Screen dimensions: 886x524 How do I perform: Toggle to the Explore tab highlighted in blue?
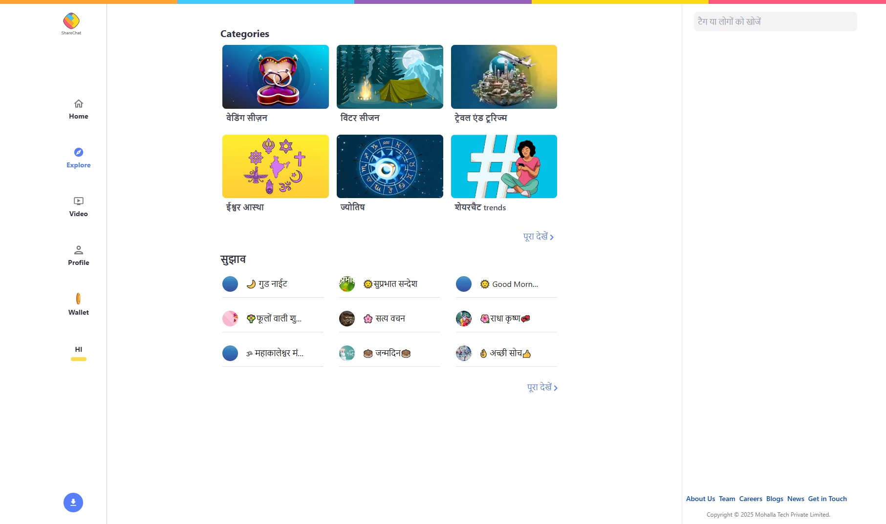pyautogui.click(x=78, y=157)
